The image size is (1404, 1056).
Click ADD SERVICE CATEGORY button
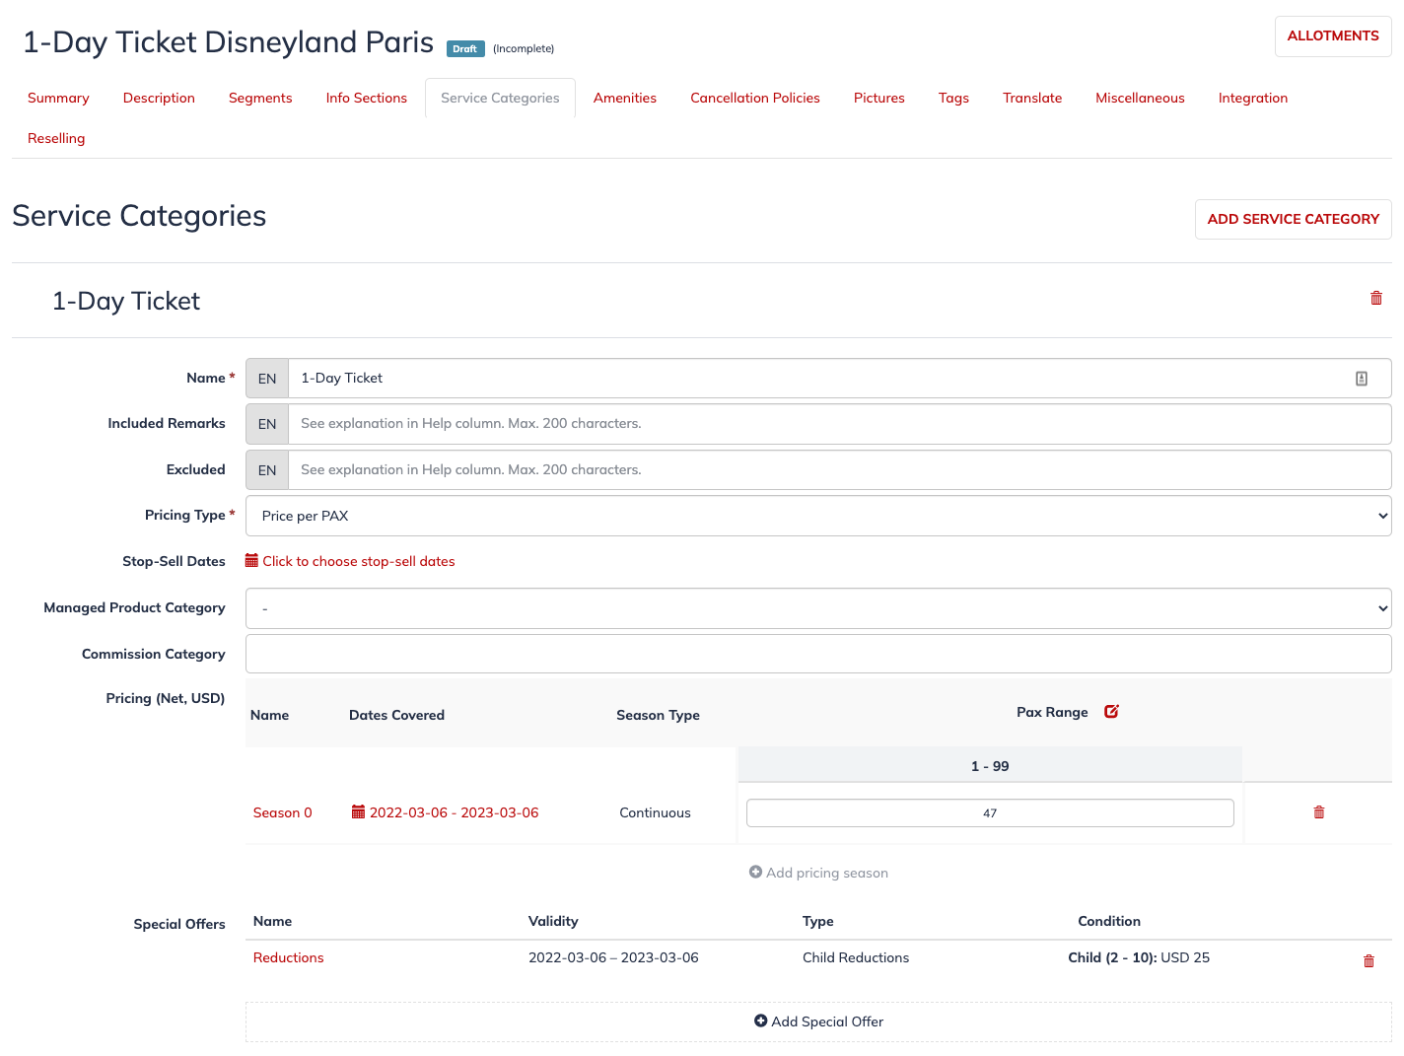(1294, 219)
